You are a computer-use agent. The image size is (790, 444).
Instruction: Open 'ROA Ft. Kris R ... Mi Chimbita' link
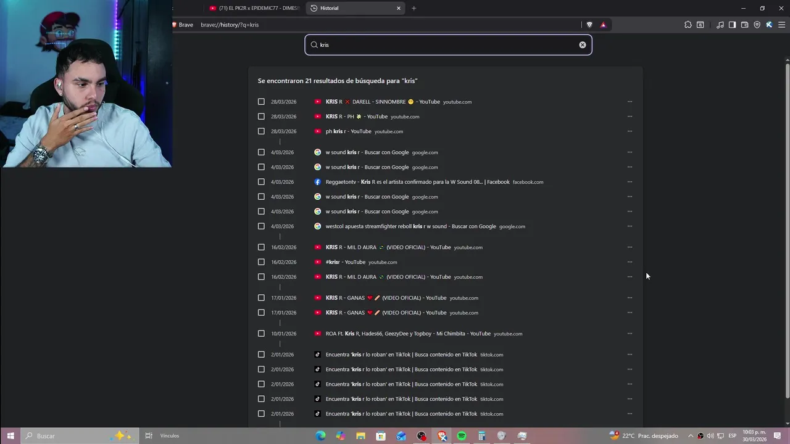408,334
